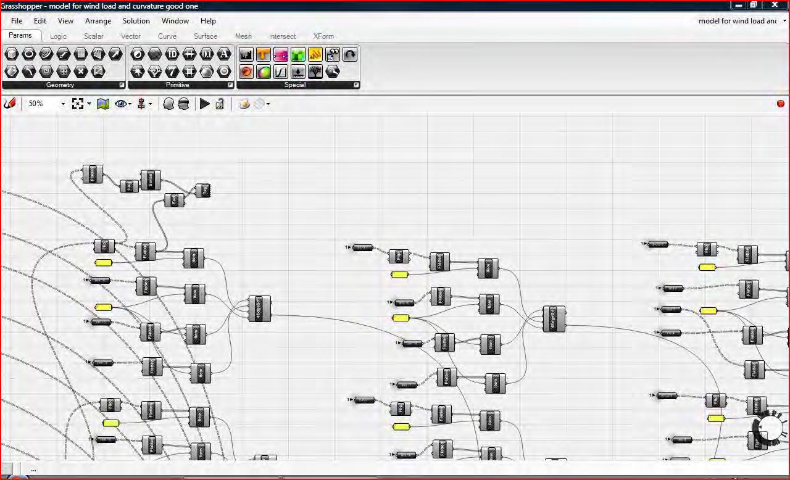The image size is (790, 480).
Task: Select the Params tab
Action: (20, 36)
